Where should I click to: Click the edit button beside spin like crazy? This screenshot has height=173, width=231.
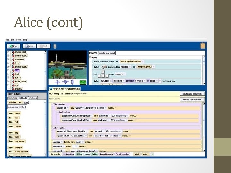pos(26,103)
